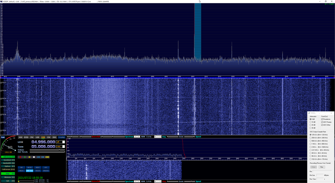Click the File field in Perseus panel
The width and height of the screenshot is (335, 183).
tap(322, 171)
